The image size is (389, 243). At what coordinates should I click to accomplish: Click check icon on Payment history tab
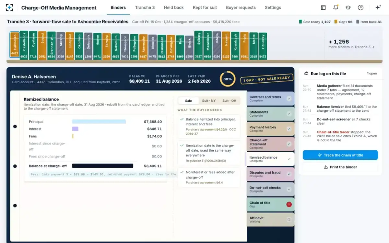click(x=289, y=129)
